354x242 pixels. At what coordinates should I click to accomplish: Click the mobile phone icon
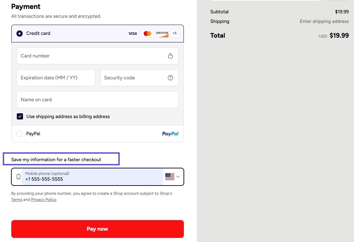click(19, 177)
